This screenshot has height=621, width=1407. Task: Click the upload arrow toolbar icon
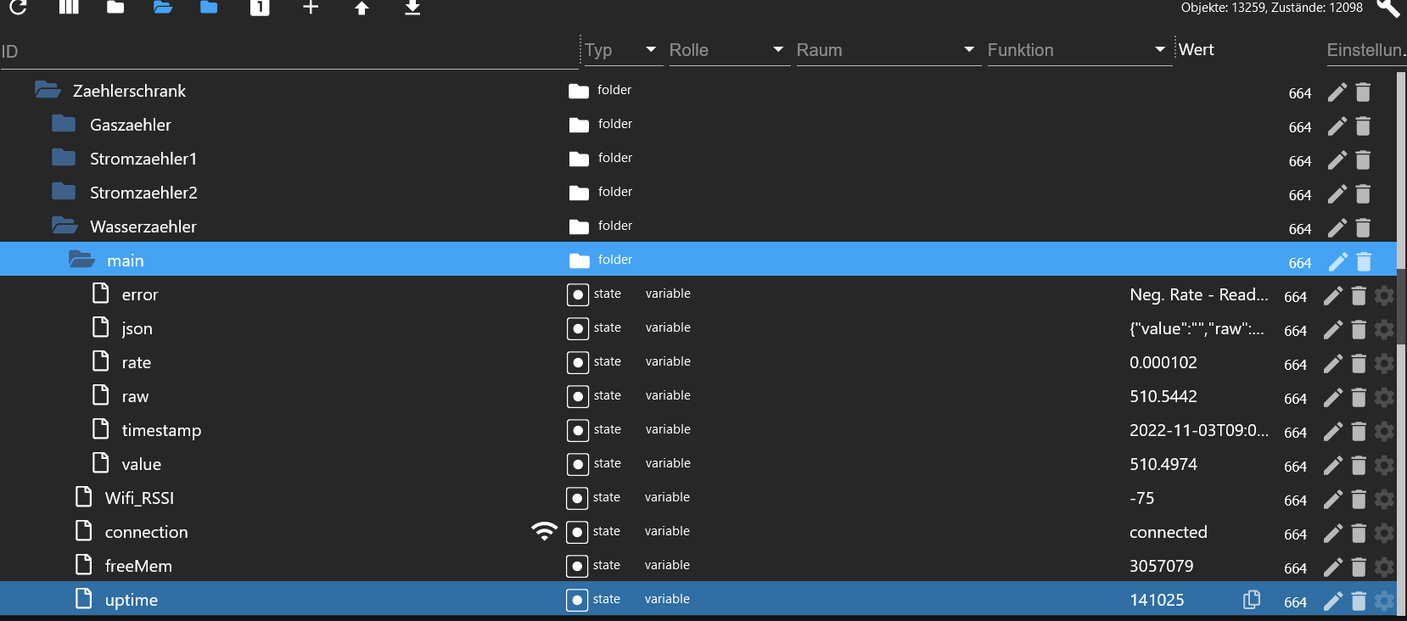(x=362, y=8)
